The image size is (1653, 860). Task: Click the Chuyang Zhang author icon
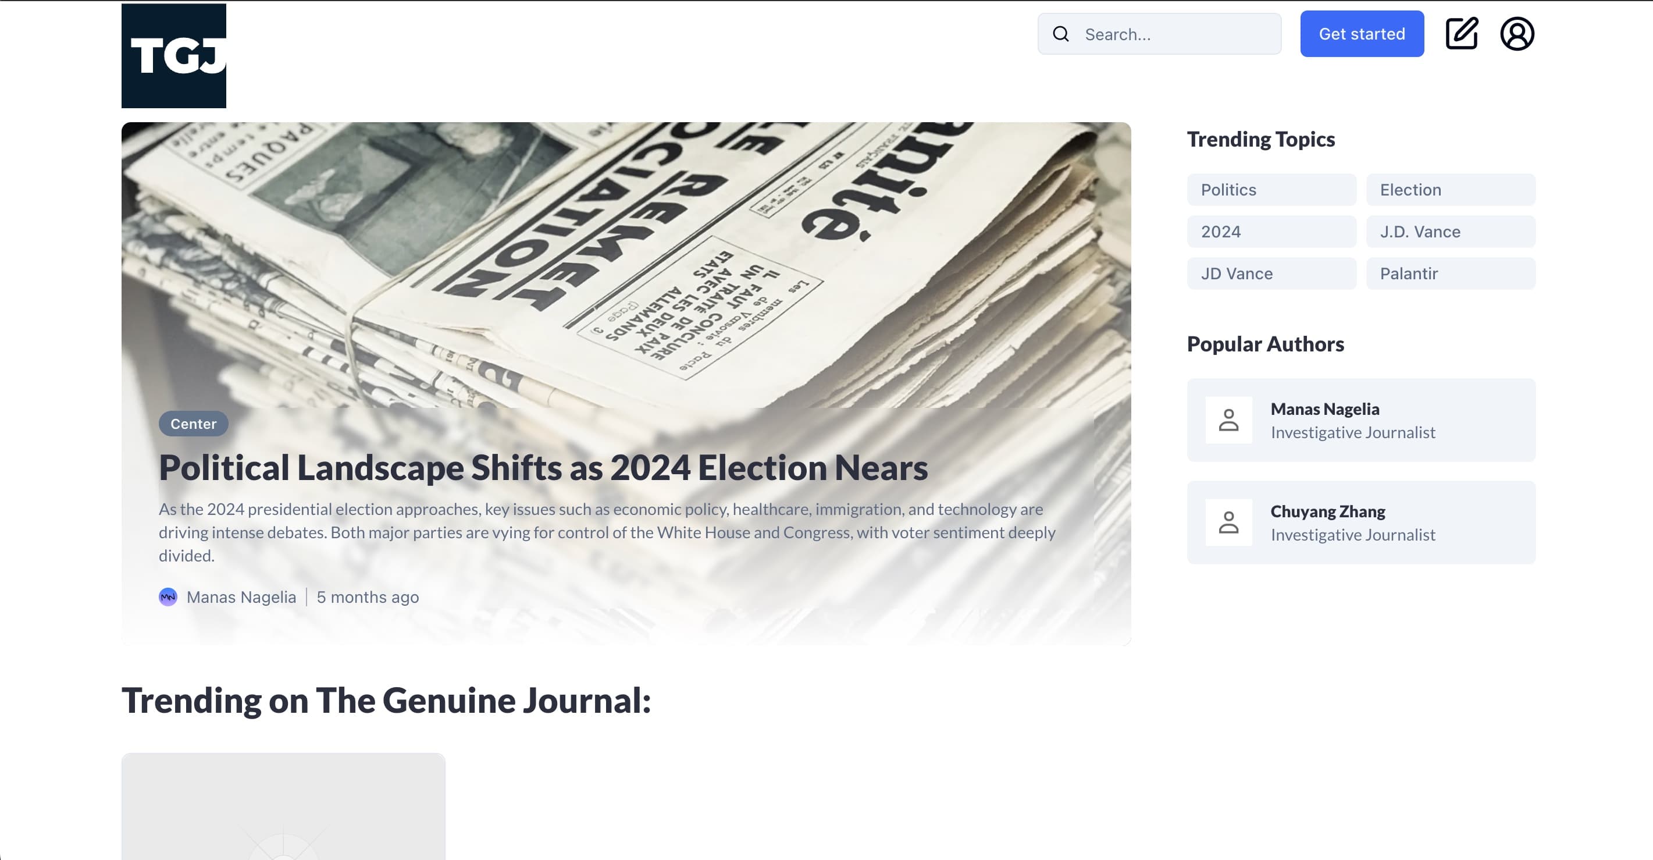tap(1229, 522)
